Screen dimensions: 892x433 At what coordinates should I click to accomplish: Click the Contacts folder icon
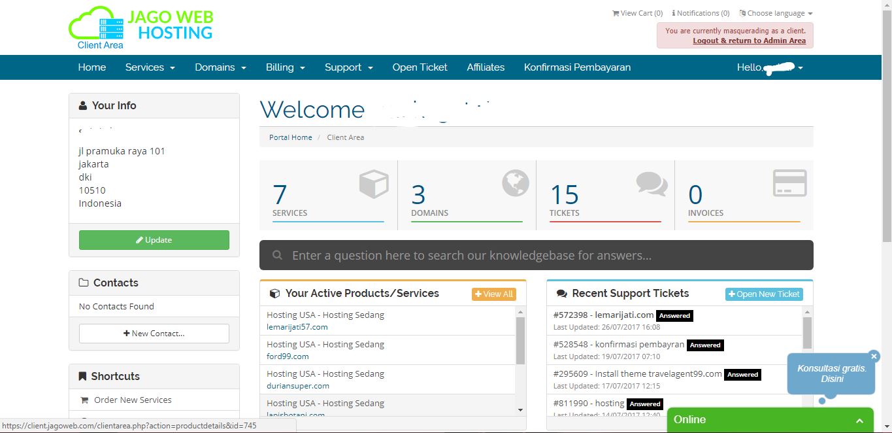point(84,283)
